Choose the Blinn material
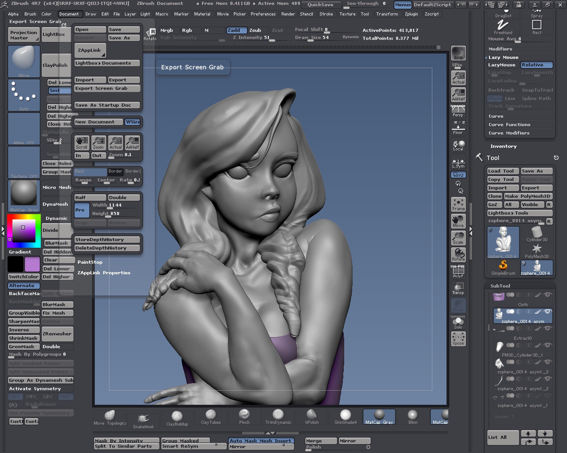Viewport: 567px width, 453px height. click(413, 417)
